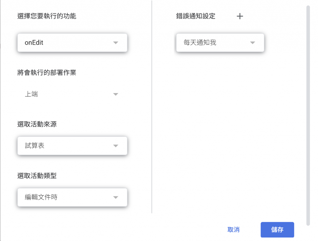The height and width of the screenshot is (241, 318).
Task: Click the 選取活動類型 label
Action: (37, 176)
